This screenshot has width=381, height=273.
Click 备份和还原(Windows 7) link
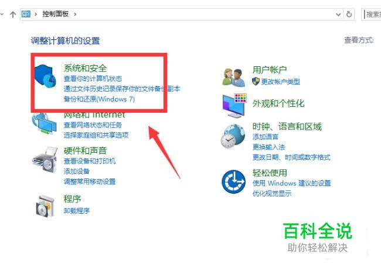(x=99, y=99)
